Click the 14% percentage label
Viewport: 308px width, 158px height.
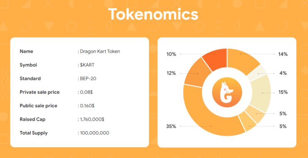(x=283, y=54)
